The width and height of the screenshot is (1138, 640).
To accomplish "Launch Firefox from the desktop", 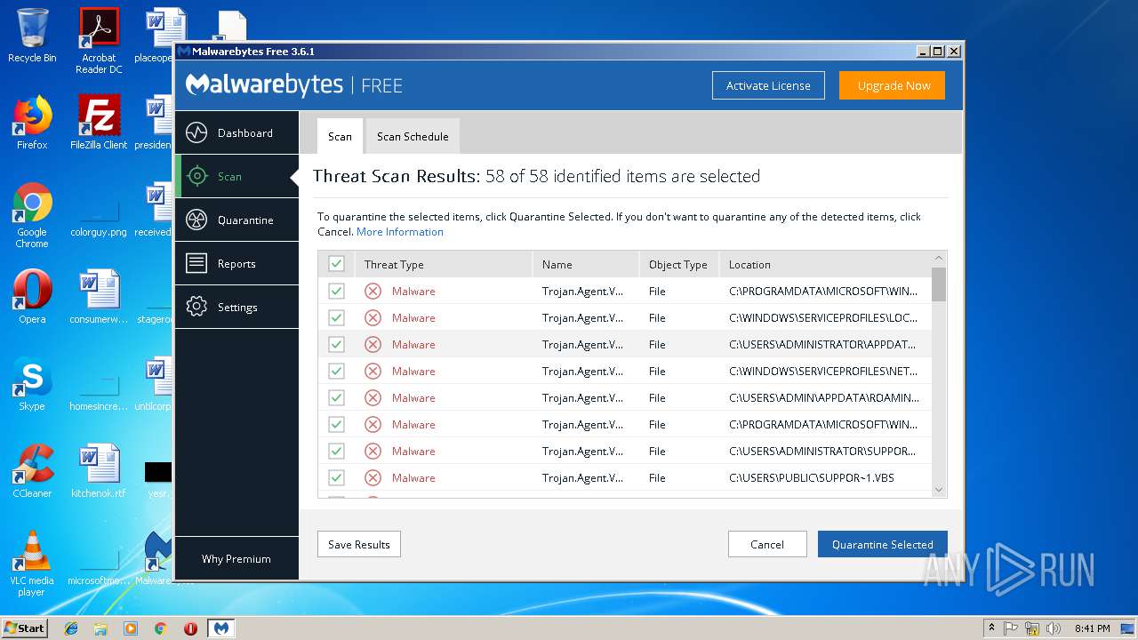I will pos(32,123).
